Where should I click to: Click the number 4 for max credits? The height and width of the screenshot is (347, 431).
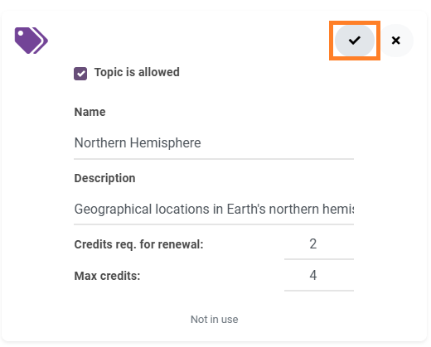pos(313,275)
